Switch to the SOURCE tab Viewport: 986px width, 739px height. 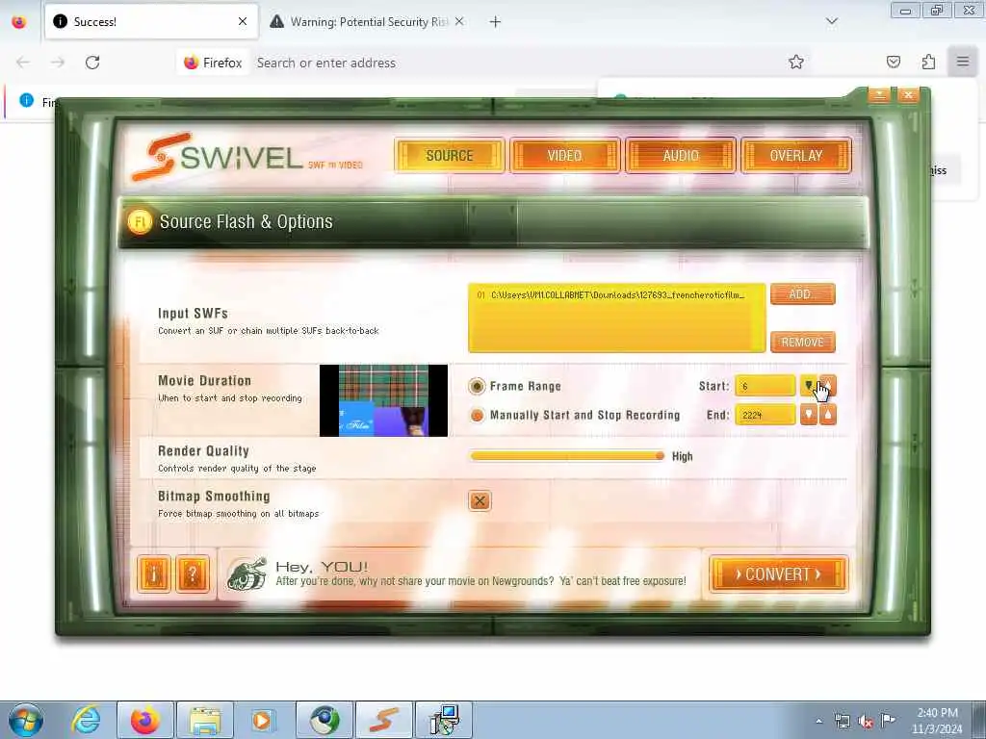tap(450, 155)
